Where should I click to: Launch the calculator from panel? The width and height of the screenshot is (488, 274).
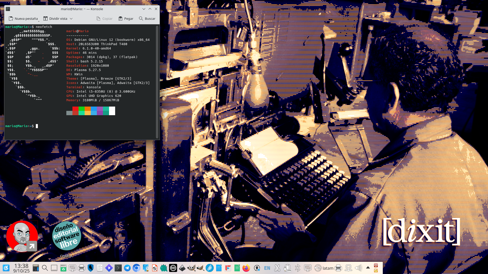[x=36, y=268]
